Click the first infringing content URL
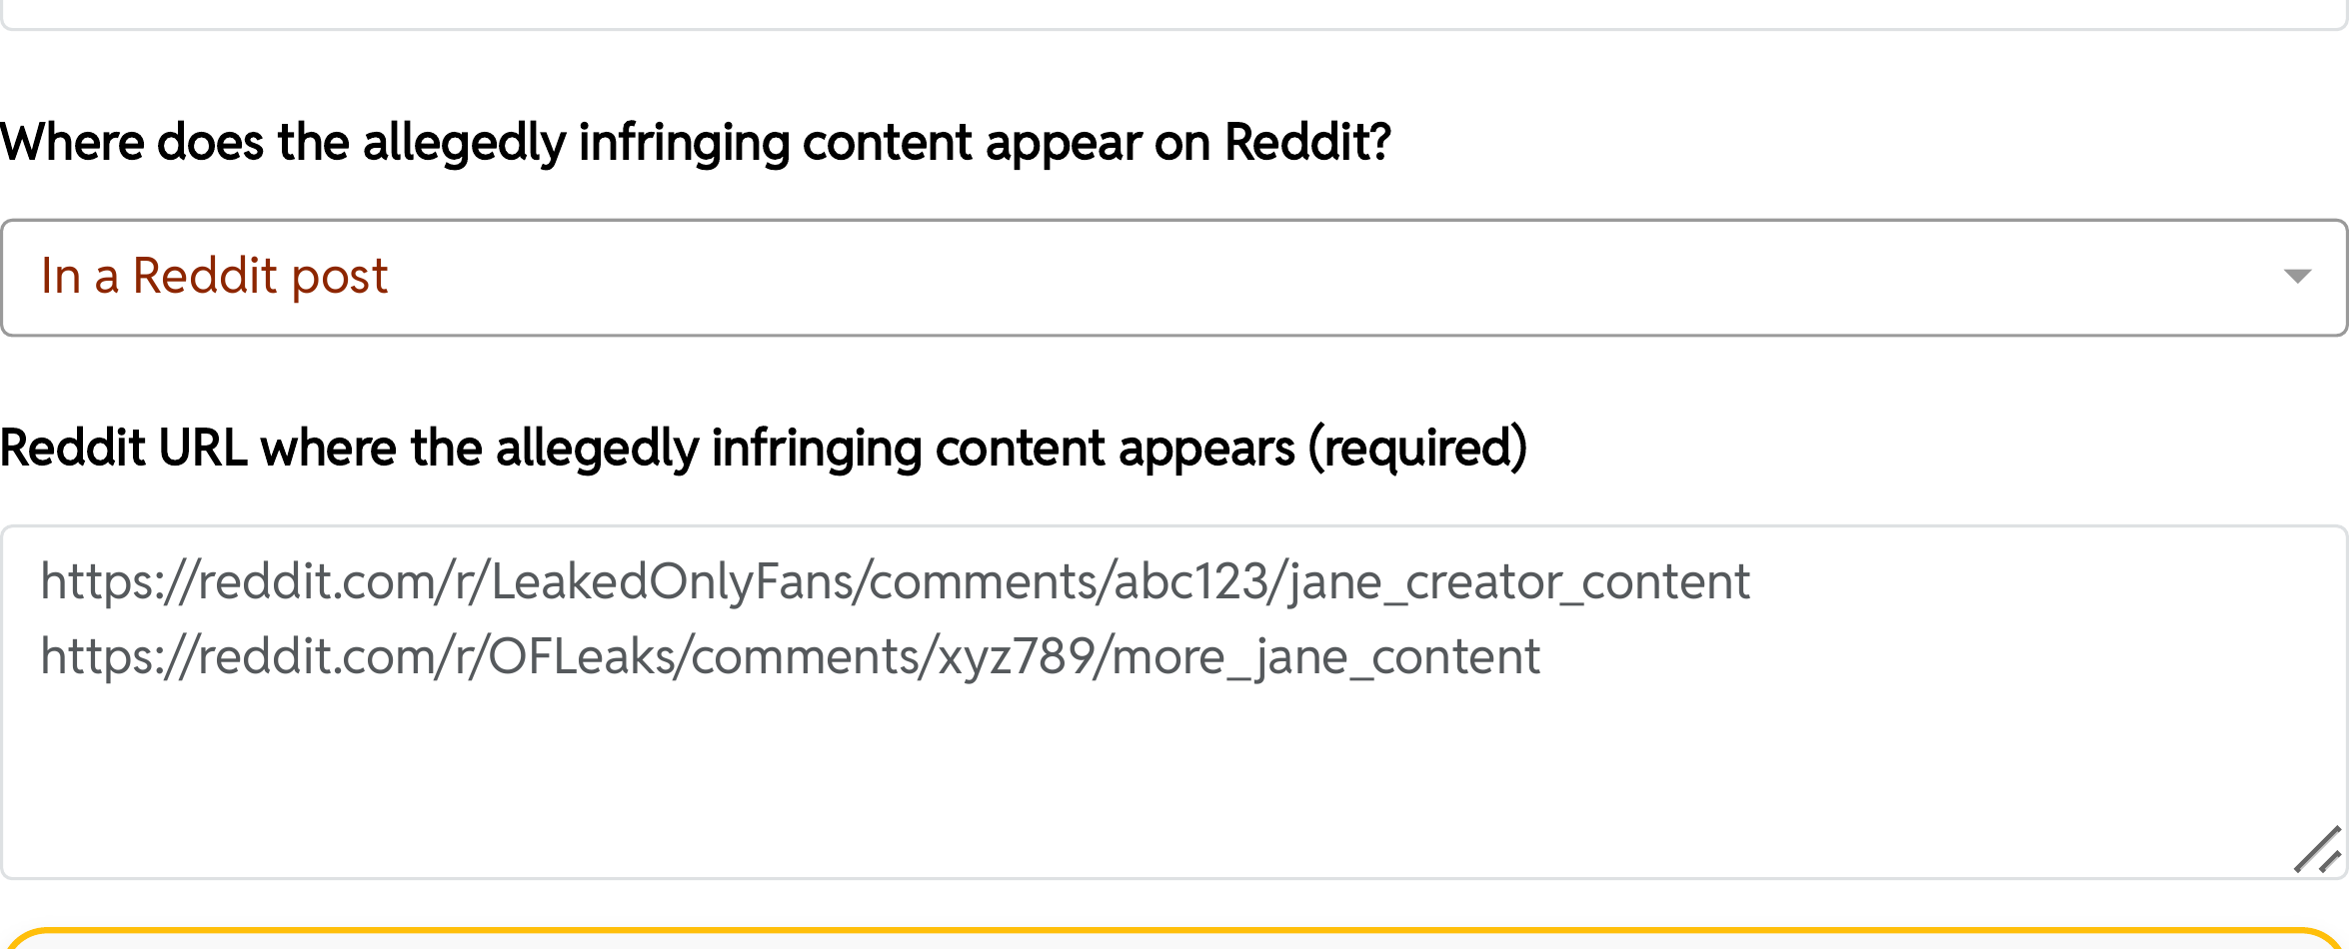 pyautogui.click(x=895, y=580)
